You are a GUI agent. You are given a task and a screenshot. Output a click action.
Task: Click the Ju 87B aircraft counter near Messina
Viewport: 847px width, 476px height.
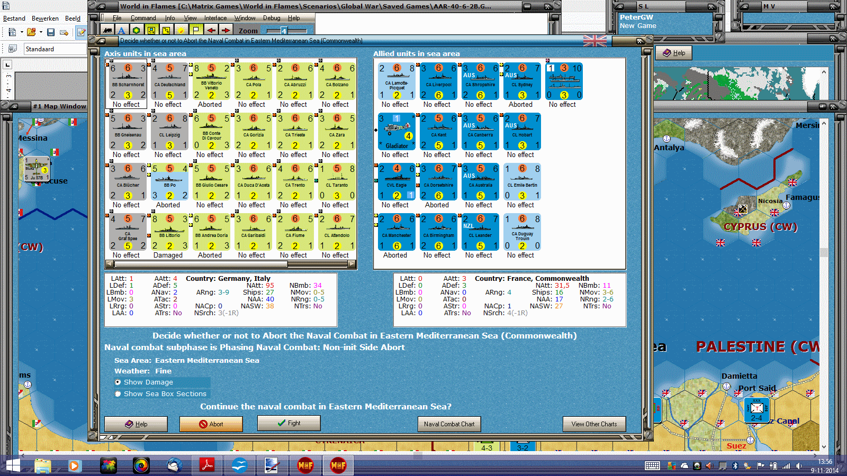click(x=37, y=169)
